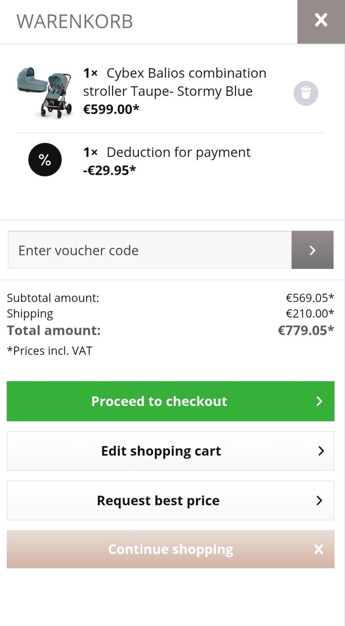This screenshot has width=345, height=626.
Task: Click the arrow beside Request best price
Action: [x=319, y=500]
